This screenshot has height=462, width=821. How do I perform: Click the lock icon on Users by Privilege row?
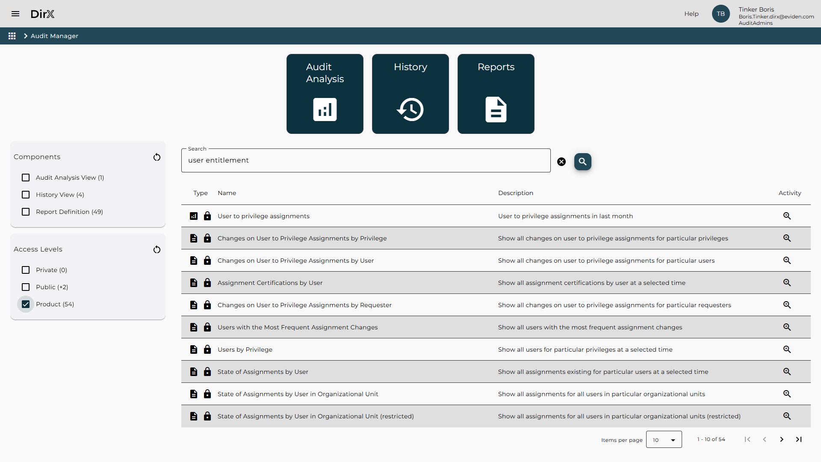[208, 349]
